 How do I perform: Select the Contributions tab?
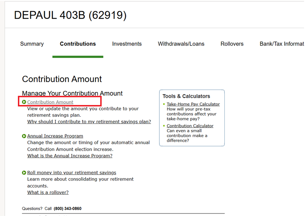(x=78, y=44)
